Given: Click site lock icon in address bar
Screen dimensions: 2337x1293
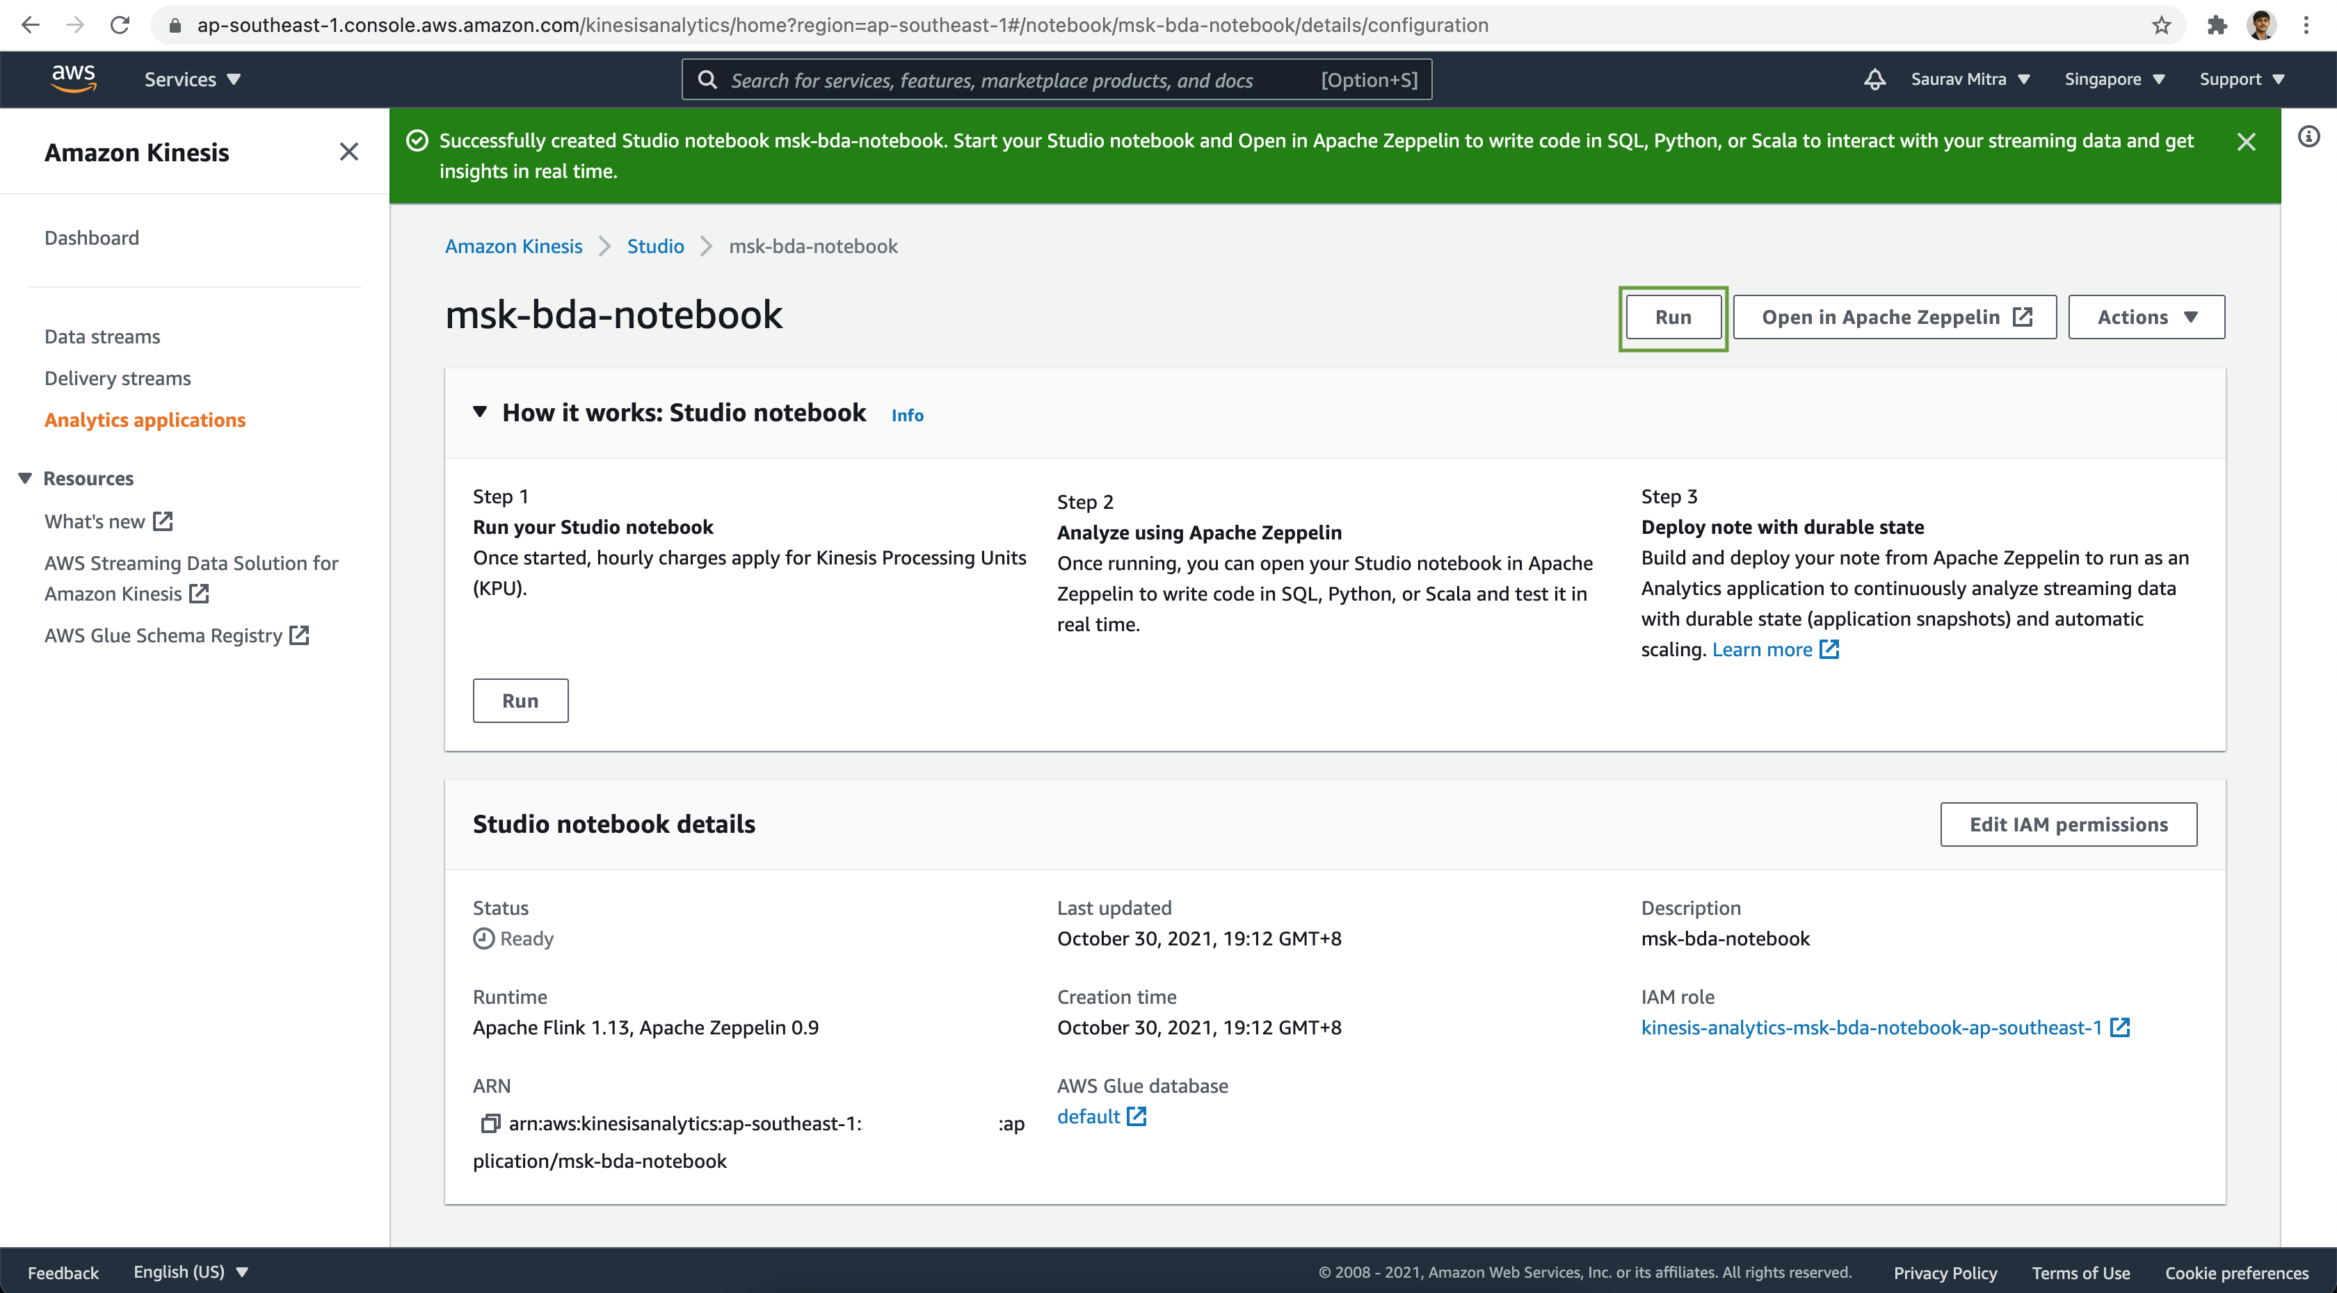Looking at the screenshot, I should [175, 26].
